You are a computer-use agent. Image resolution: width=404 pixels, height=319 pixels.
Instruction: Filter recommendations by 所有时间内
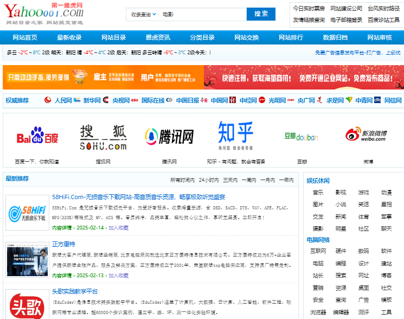click(182, 180)
